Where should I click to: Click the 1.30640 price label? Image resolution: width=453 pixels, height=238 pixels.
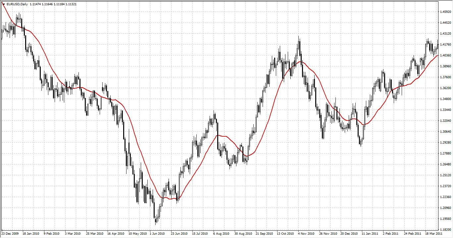(x=445, y=132)
